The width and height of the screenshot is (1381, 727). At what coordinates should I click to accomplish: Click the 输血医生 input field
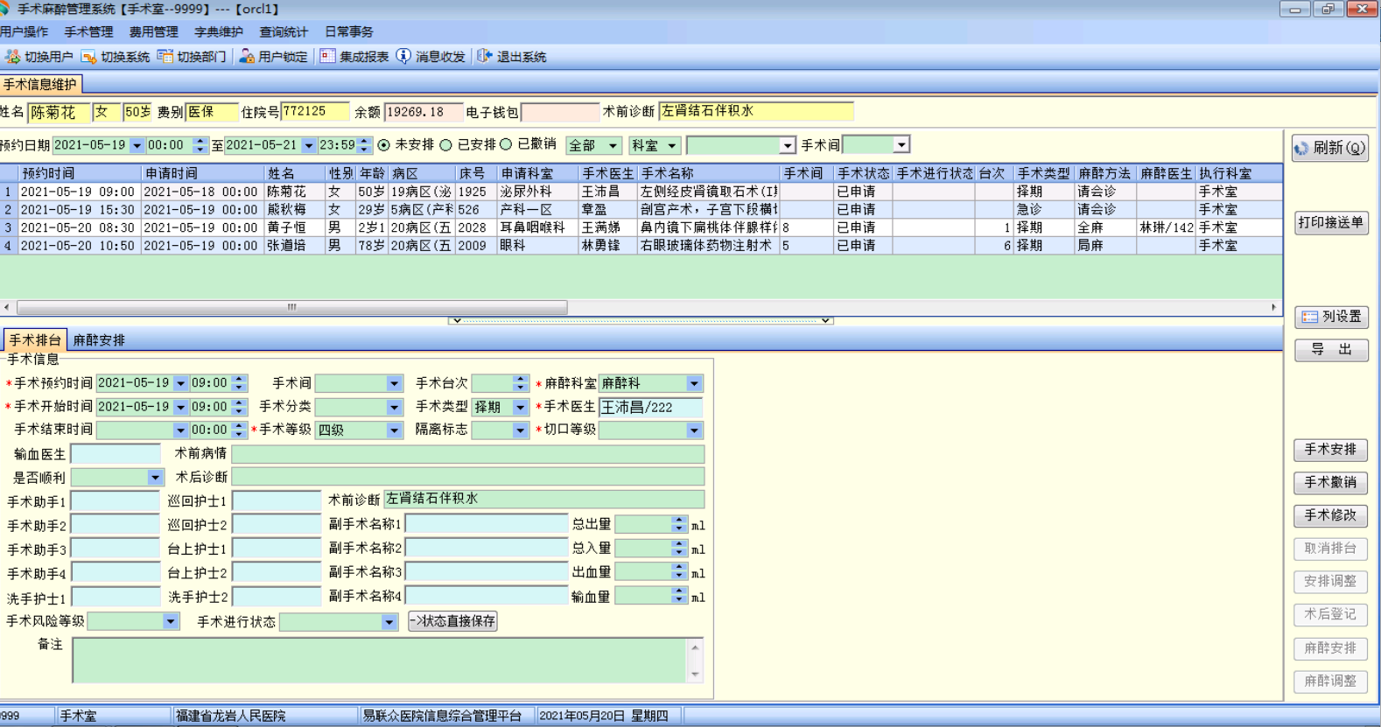[116, 454]
